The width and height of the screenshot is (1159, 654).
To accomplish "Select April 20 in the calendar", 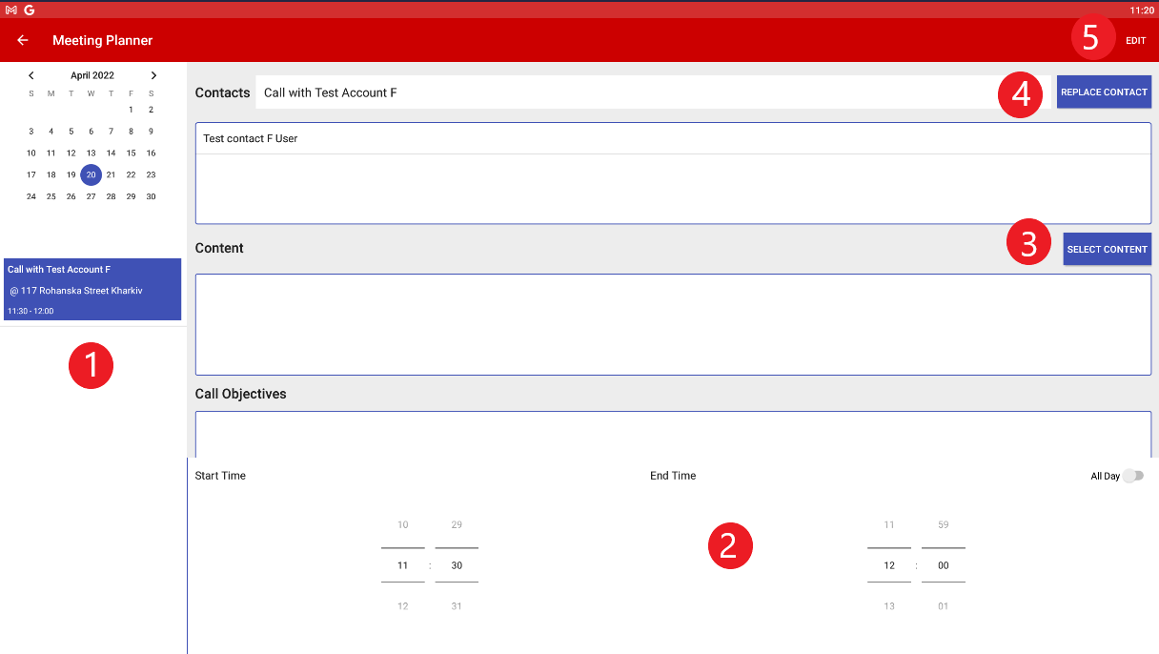I will (91, 174).
